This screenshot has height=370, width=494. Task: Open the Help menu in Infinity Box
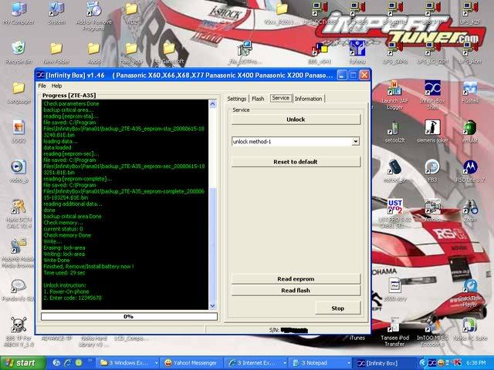56,86
